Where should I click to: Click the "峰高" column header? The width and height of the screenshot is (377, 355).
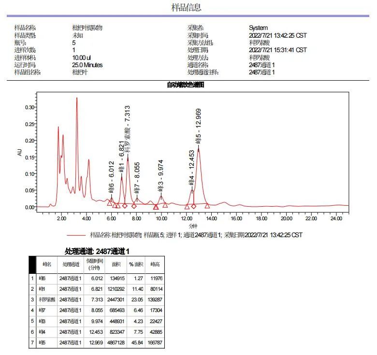(x=155, y=264)
